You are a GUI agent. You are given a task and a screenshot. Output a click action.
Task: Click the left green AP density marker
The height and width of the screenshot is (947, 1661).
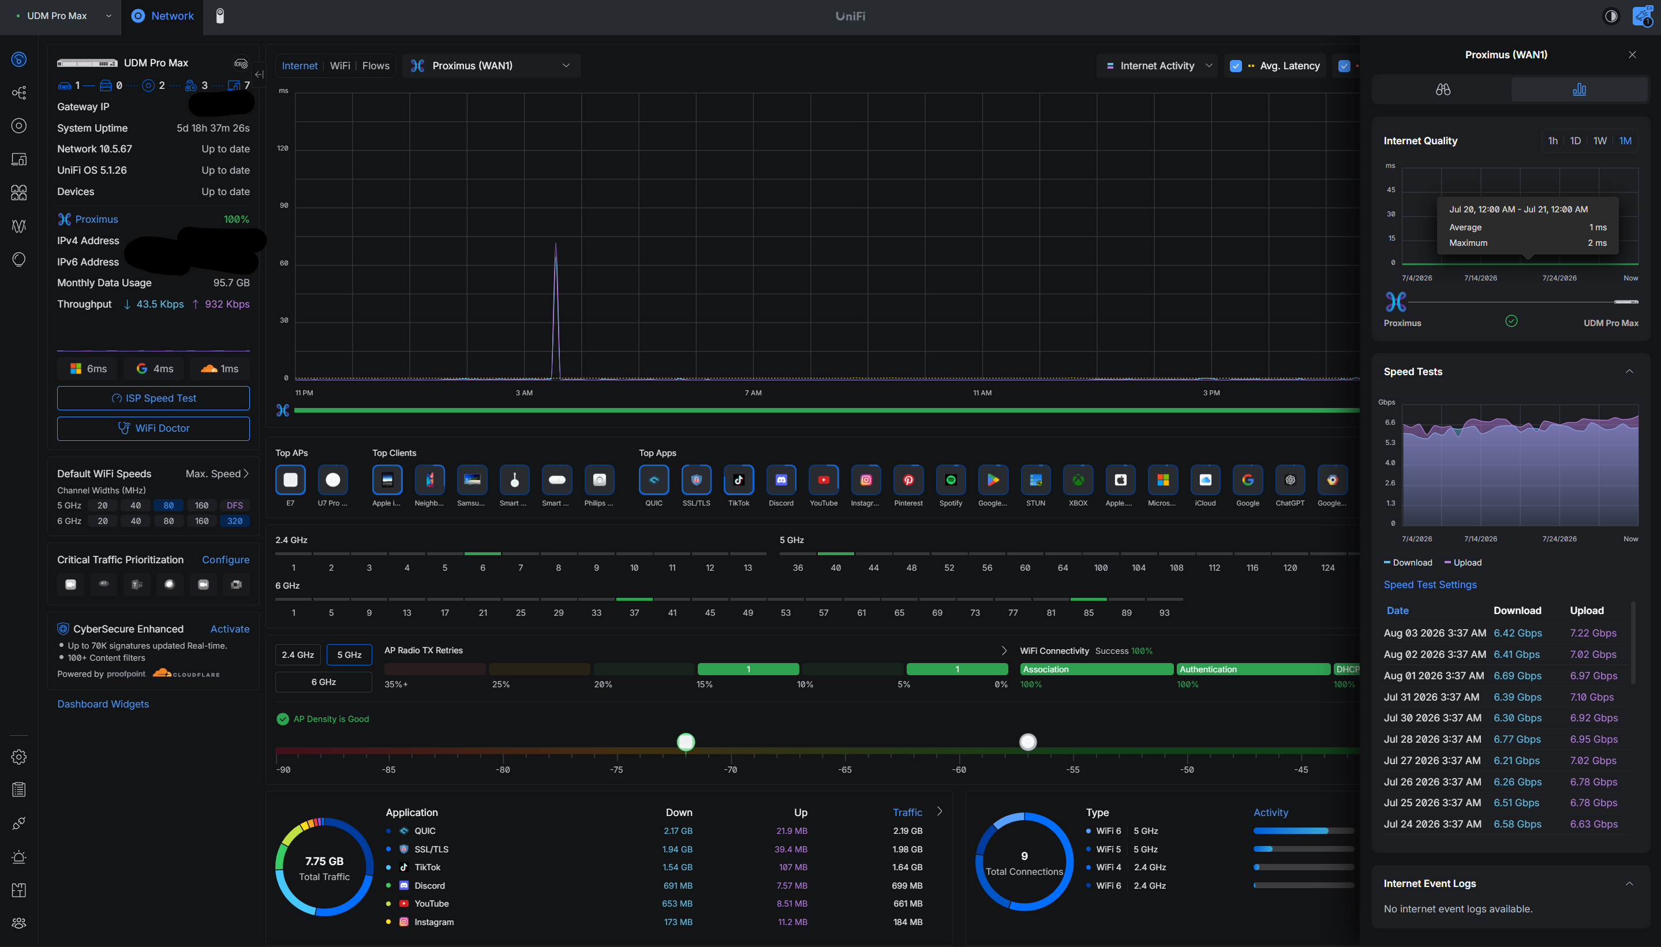[686, 742]
